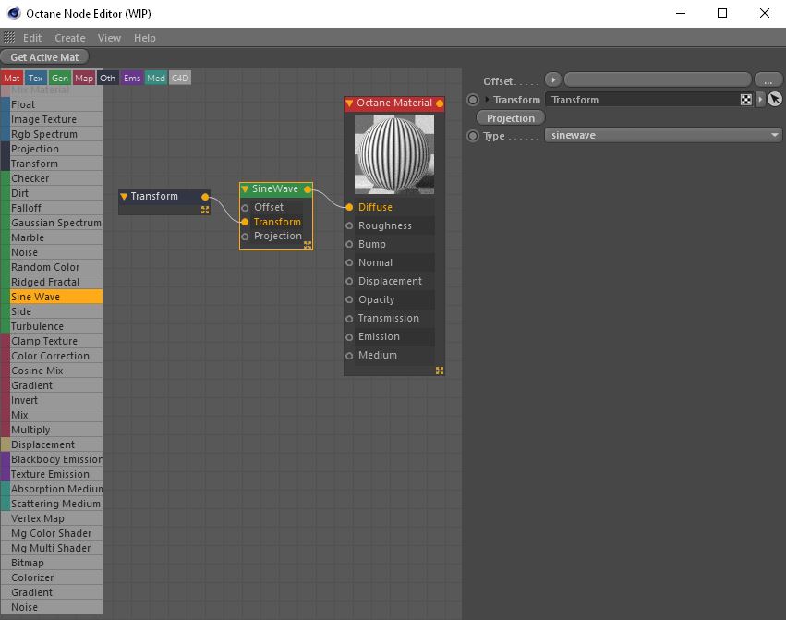Collapse the SineWave node header triangle
The image size is (786, 620).
pos(244,188)
